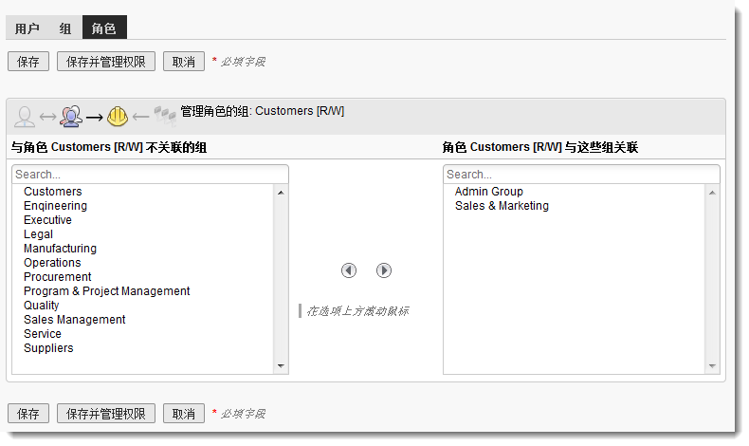
Task: Select Operations in the groups list
Action: pos(52,263)
